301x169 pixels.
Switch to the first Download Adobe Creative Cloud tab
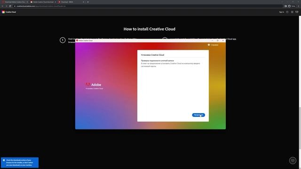pos(15,2)
